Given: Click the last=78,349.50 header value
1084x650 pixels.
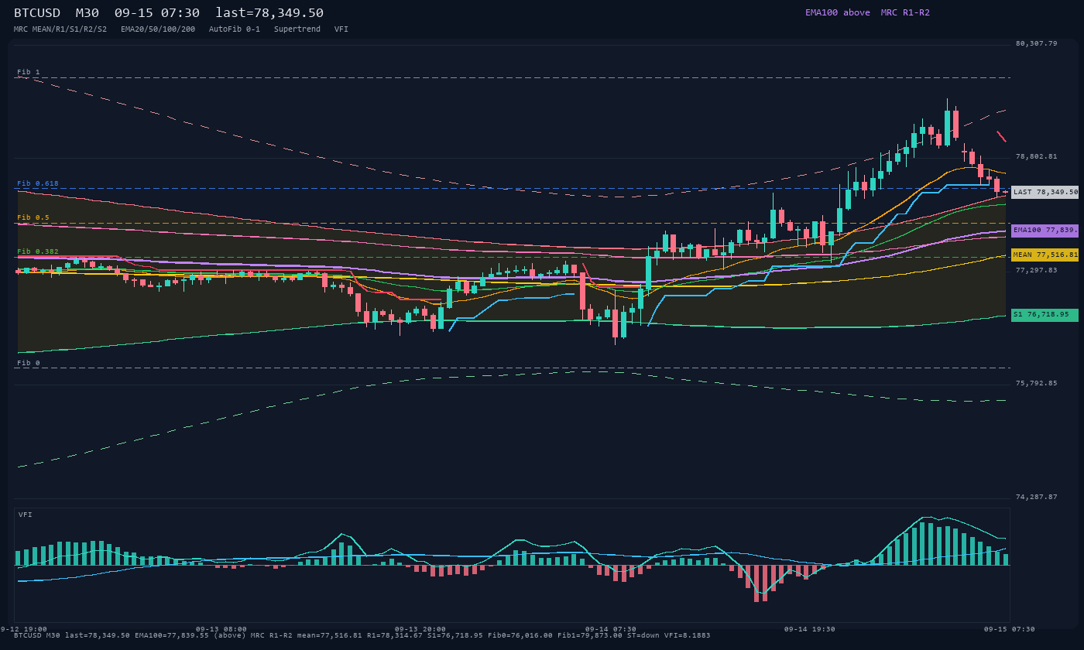Looking at the screenshot, I should (x=269, y=13).
